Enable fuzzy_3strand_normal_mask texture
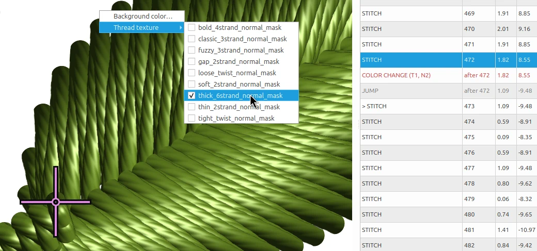The image size is (537, 251). point(241,51)
